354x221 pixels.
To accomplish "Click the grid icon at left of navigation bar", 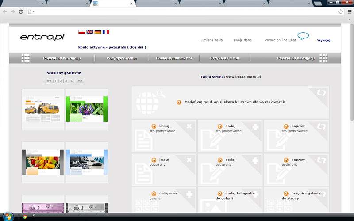I will click(x=26, y=58).
